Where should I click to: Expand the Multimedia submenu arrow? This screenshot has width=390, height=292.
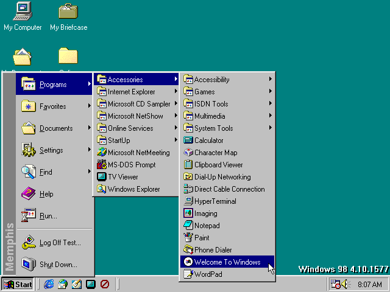[271, 116]
